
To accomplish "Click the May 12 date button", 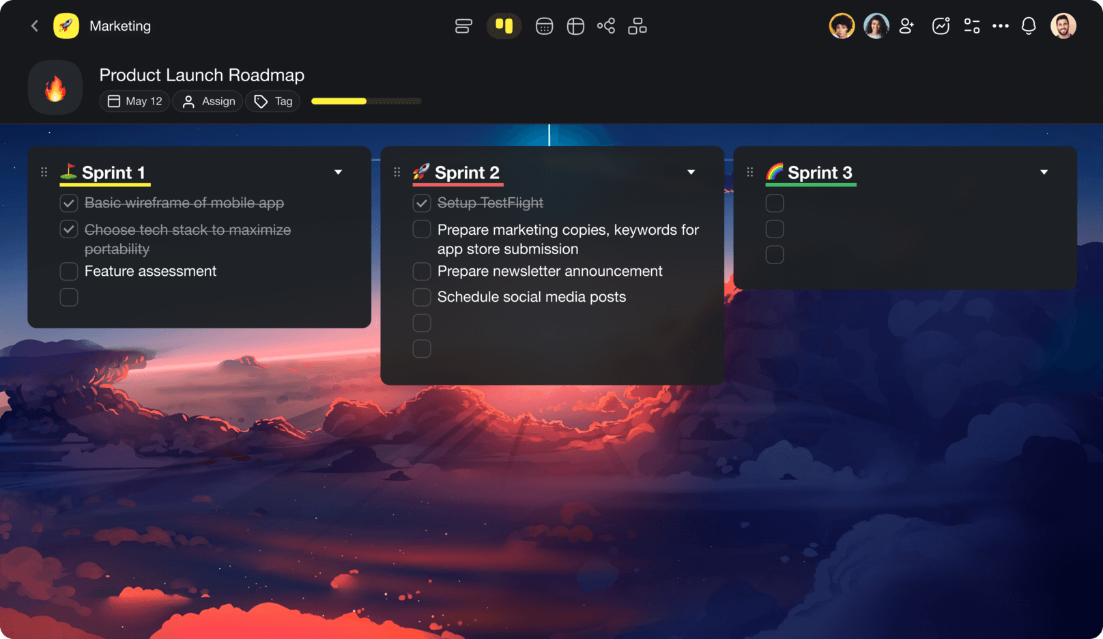I will (x=134, y=101).
